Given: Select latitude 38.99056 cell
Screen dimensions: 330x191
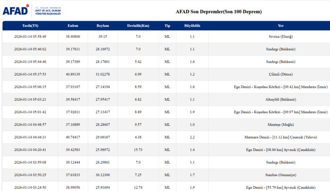Looking at the screenshot, I should [x=73, y=187].
